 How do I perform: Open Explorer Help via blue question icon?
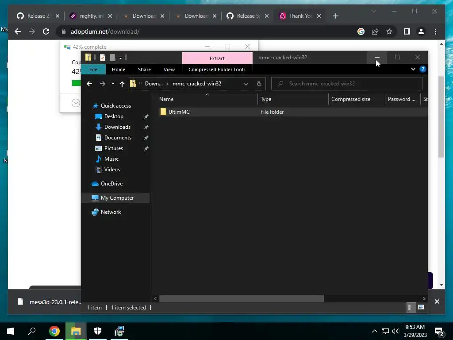[422, 69]
